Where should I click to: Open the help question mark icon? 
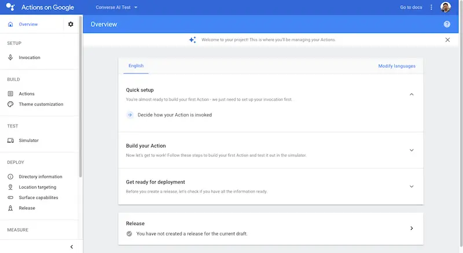coord(447,24)
